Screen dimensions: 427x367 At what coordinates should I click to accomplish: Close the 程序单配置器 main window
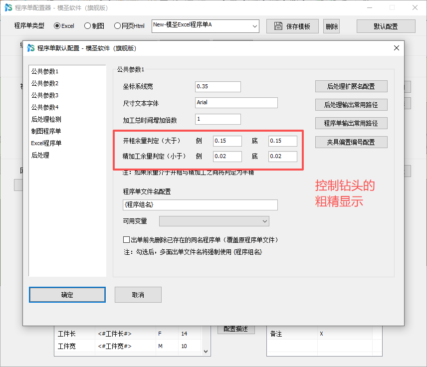[x=415, y=7]
